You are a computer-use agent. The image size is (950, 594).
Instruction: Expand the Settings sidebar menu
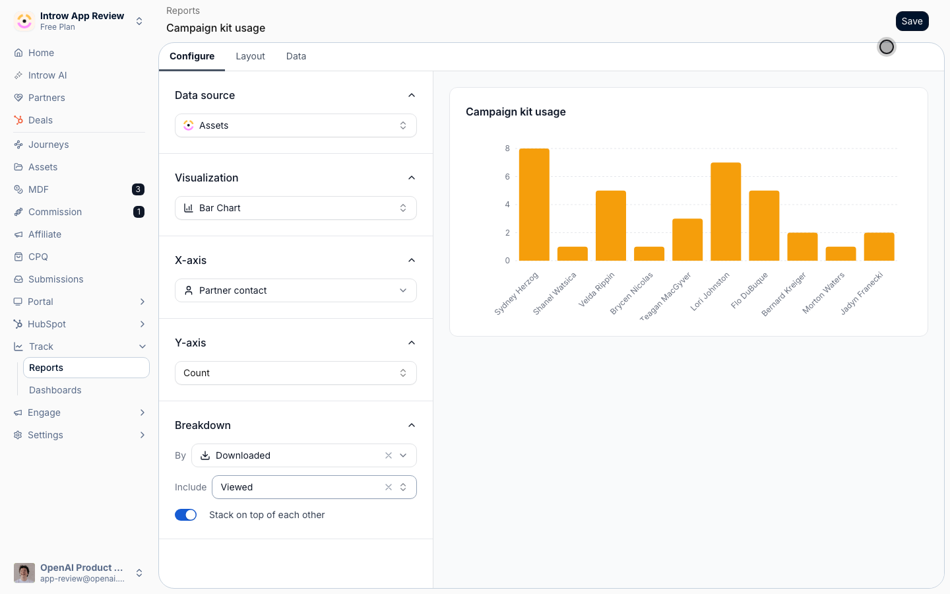tap(79, 435)
